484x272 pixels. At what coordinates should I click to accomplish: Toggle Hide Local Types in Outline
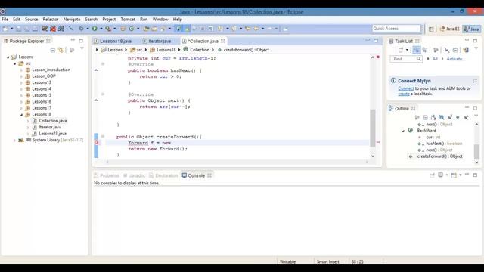(466, 117)
